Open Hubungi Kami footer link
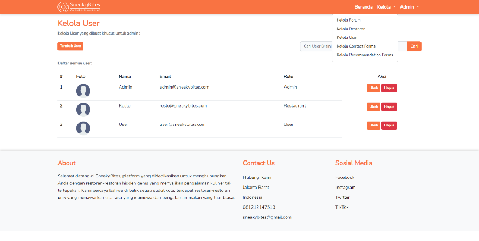479x241 pixels. (x=257, y=177)
